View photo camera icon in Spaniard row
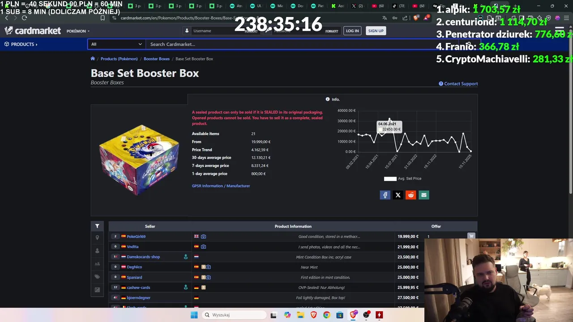This screenshot has width=573, height=322. [208, 278]
